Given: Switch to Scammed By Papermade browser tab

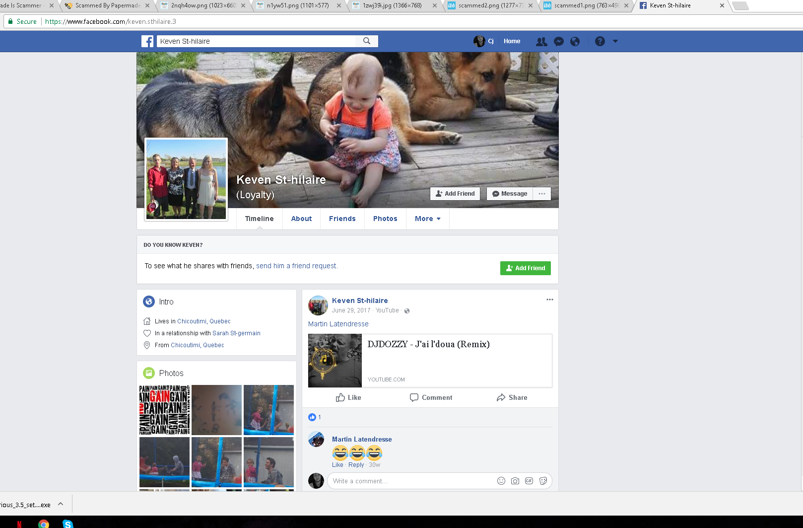Looking at the screenshot, I should click(107, 5).
